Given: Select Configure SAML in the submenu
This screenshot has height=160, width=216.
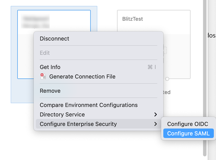Looking at the screenshot, I should coord(188,133).
